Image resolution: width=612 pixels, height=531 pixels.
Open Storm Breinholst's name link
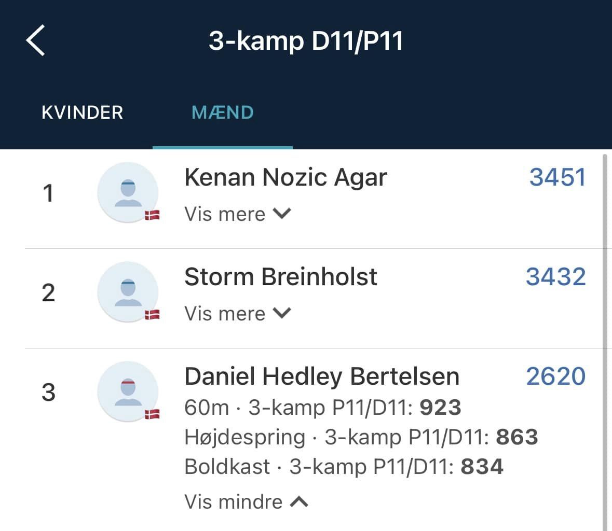pyautogui.click(x=281, y=277)
